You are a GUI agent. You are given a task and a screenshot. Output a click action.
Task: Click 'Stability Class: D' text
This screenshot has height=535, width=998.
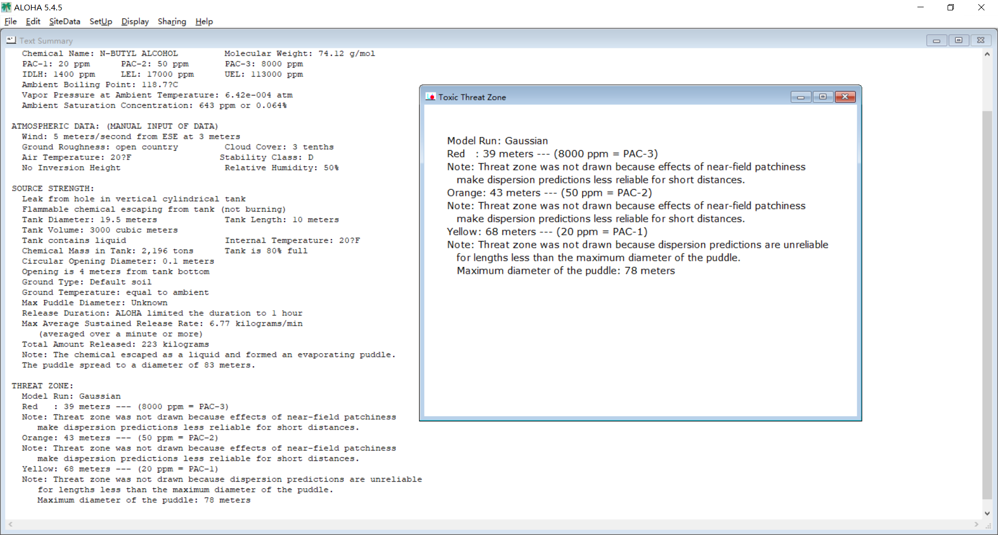tap(266, 157)
